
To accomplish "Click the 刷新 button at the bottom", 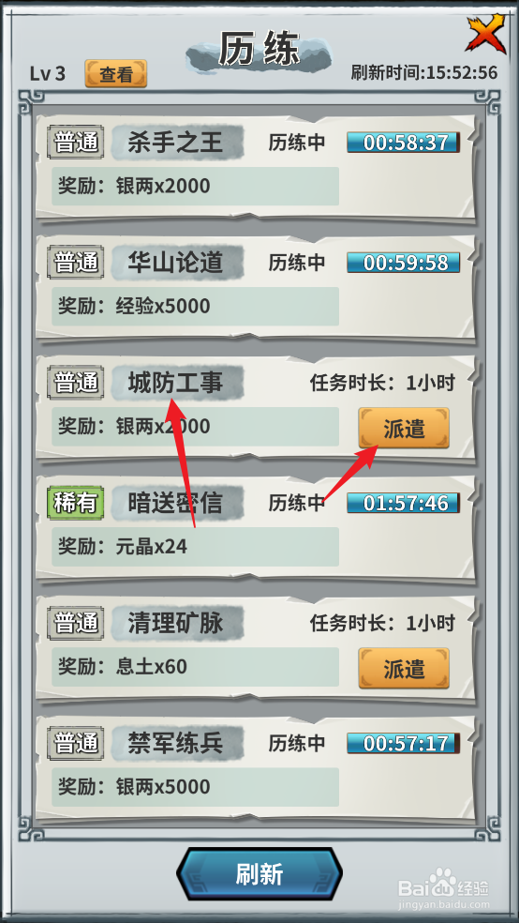I will pos(259,874).
